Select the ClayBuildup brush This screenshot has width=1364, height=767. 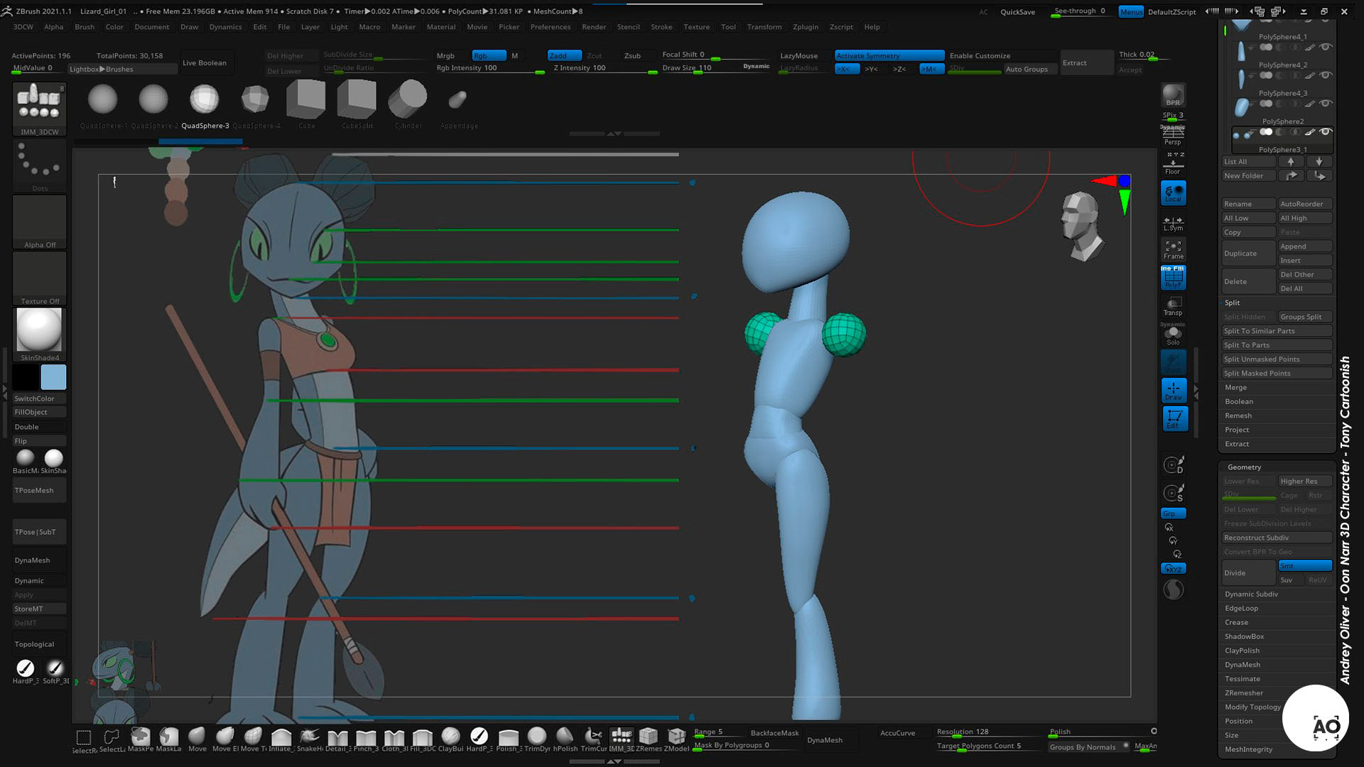click(450, 739)
